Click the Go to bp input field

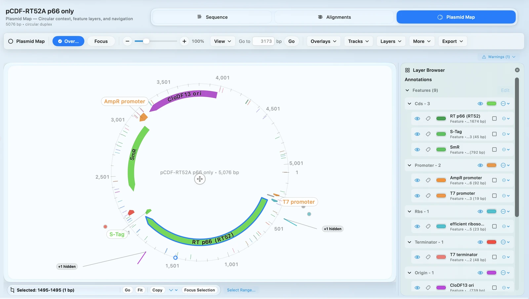264,41
